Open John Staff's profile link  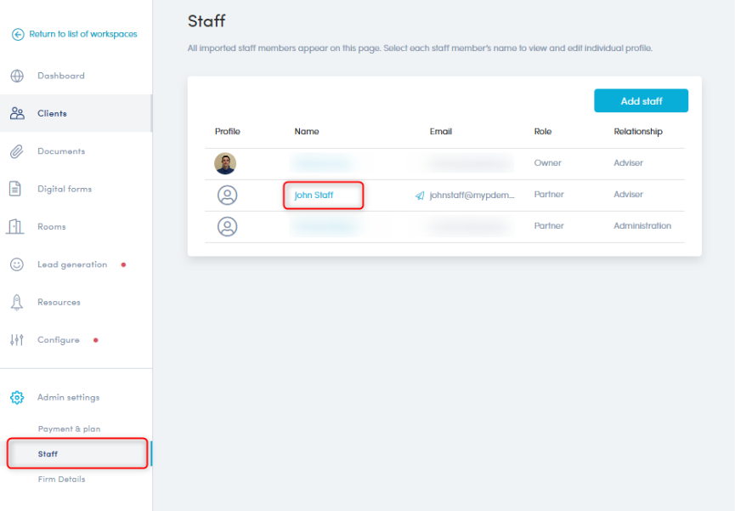314,196
